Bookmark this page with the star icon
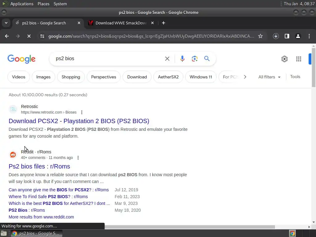The width and height of the screenshot is (316, 237). pyautogui.click(x=260, y=36)
